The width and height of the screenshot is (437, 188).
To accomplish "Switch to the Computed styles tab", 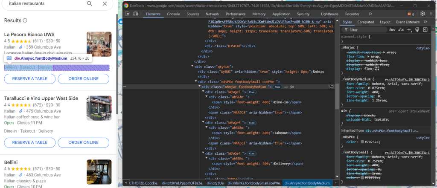I will [x=366, y=22].
